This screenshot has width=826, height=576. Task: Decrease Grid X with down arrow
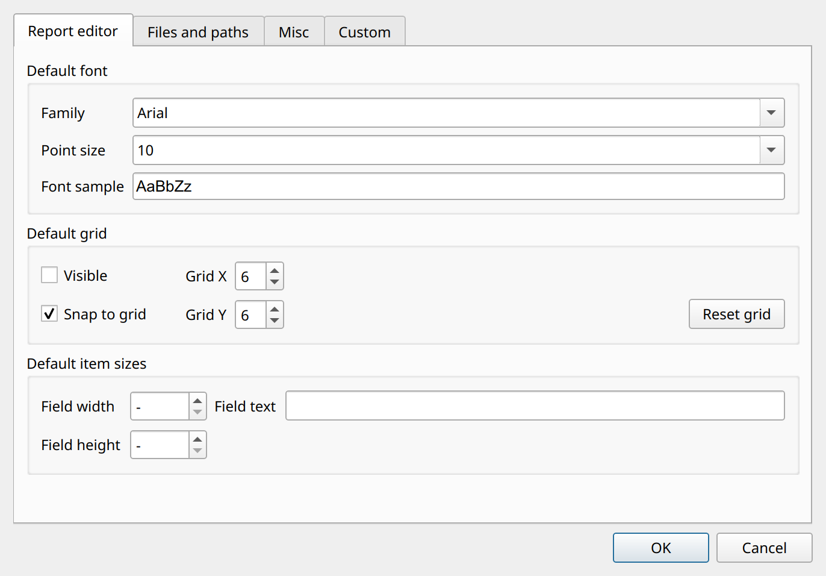(x=275, y=283)
